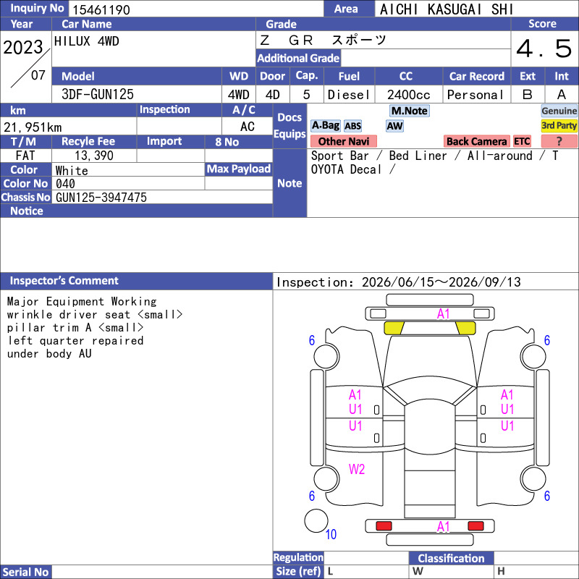Click the ABS equipment badge
Viewport: 579px width, 579px height.
tap(352, 126)
